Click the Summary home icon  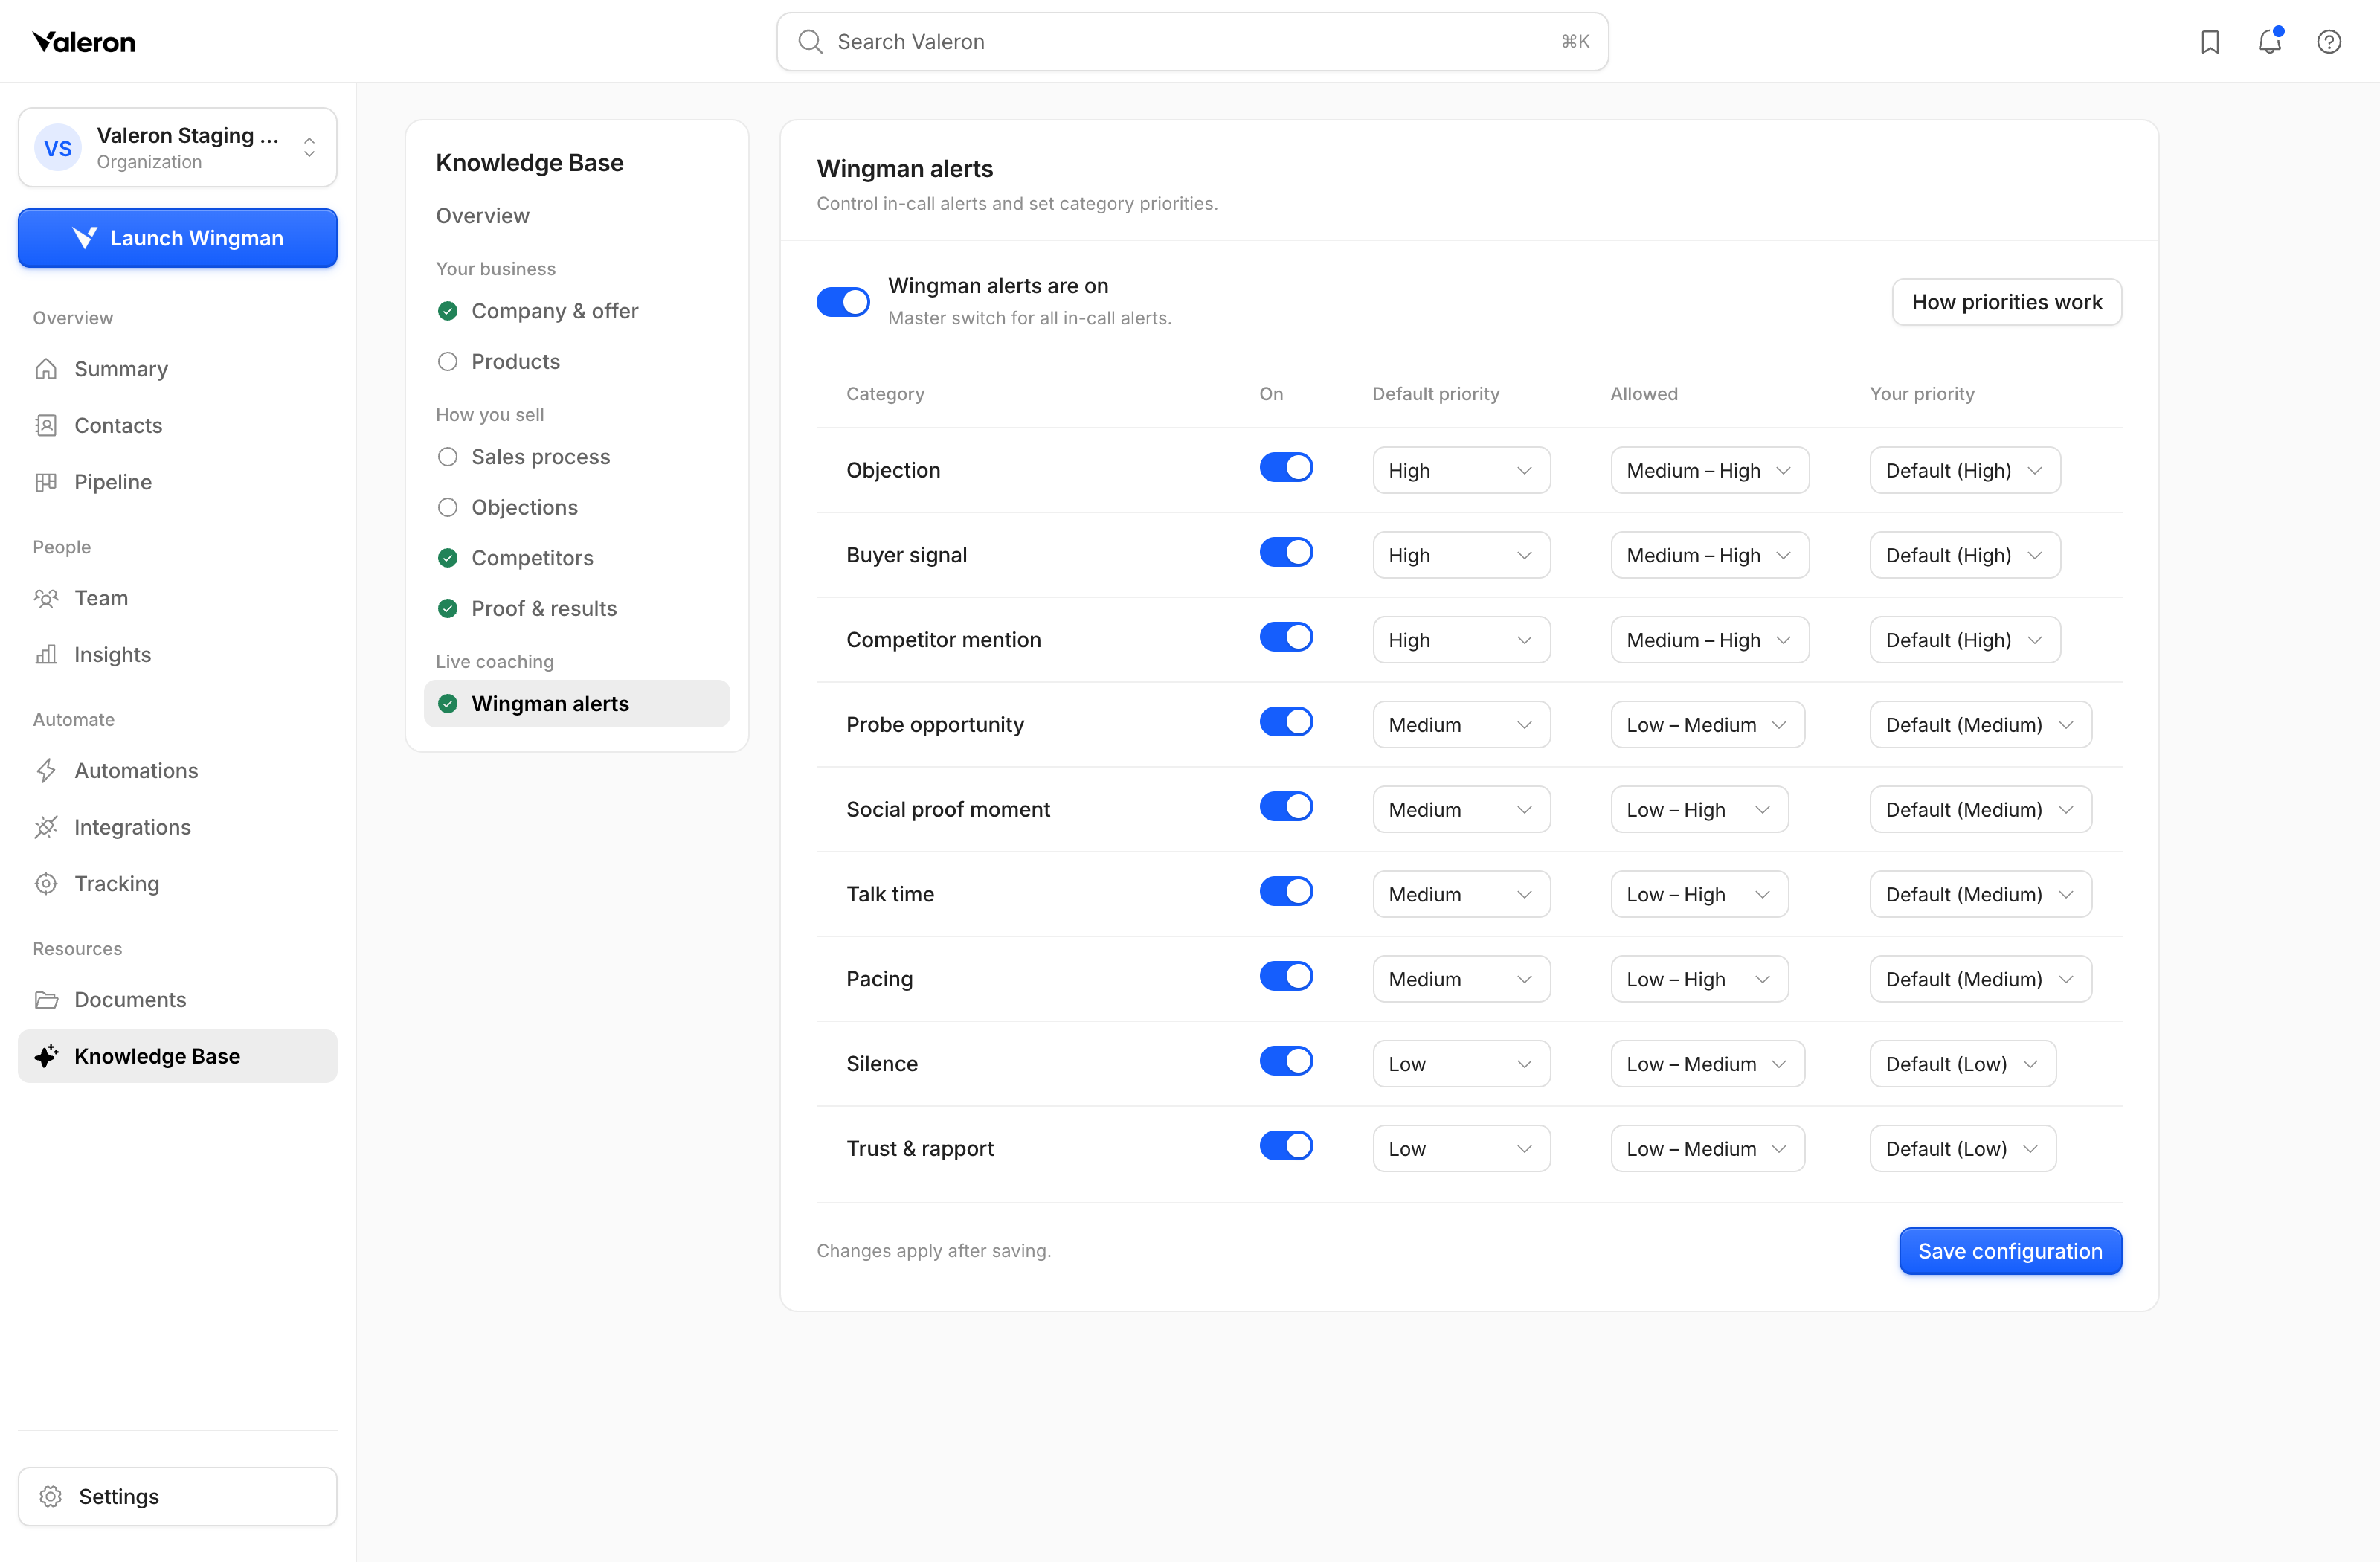(46, 369)
